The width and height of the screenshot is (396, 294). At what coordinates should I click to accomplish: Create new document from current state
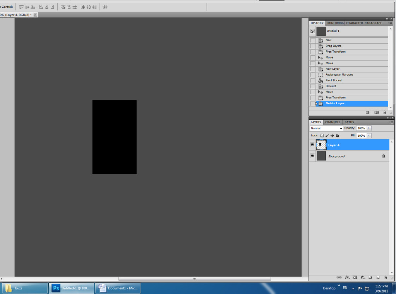click(x=367, y=112)
